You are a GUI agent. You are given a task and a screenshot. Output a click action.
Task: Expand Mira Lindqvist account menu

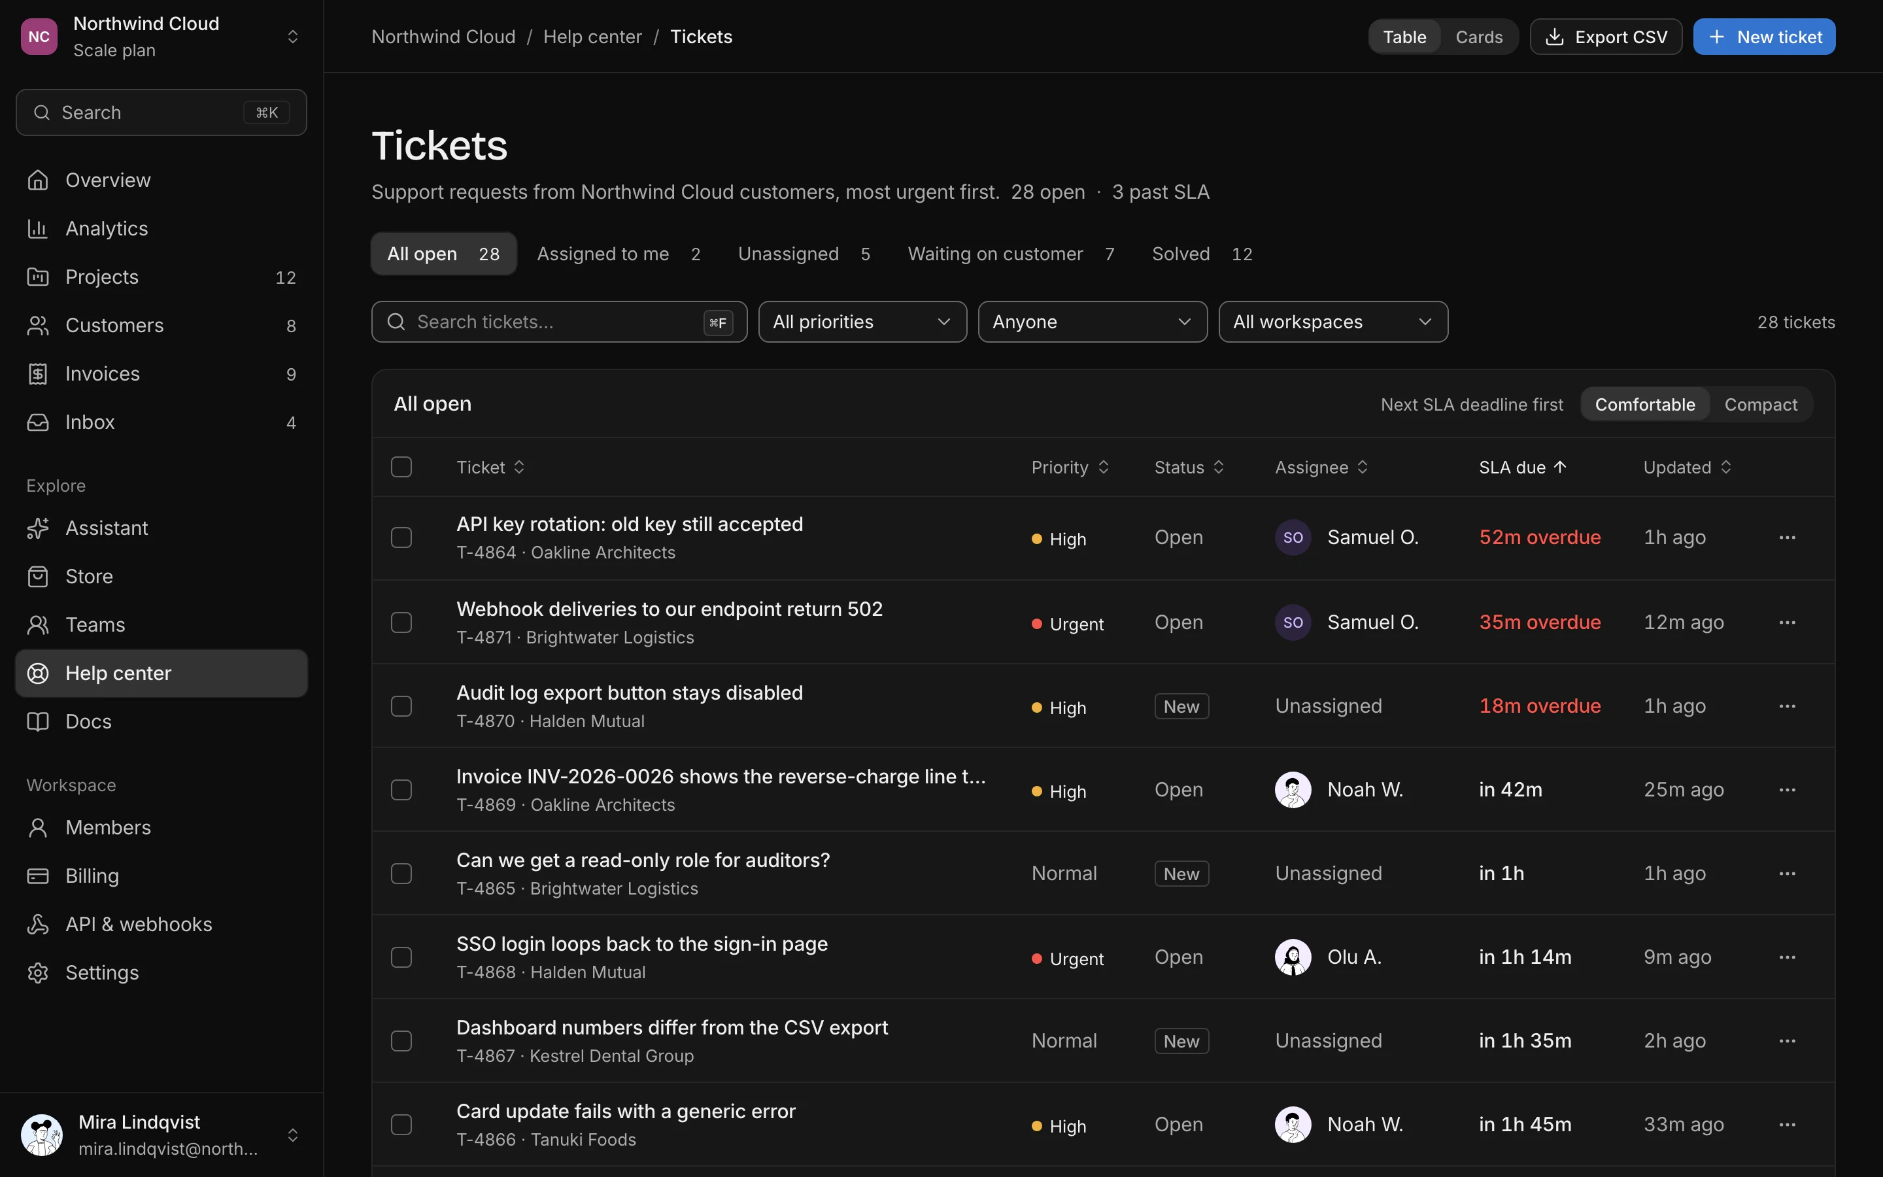tap(161, 1134)
